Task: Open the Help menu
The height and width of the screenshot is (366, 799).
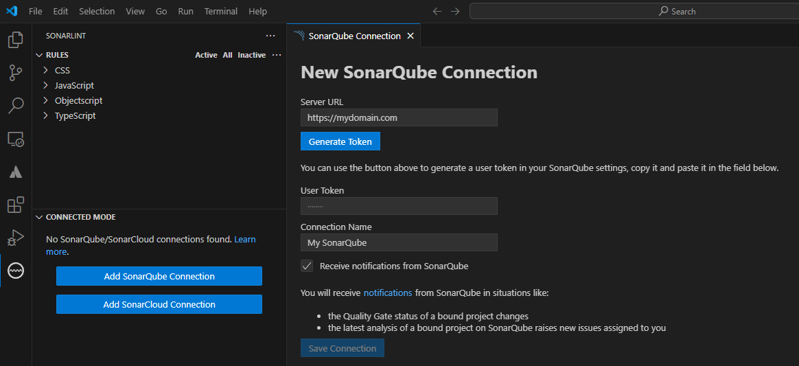Action: click(258, 11)
